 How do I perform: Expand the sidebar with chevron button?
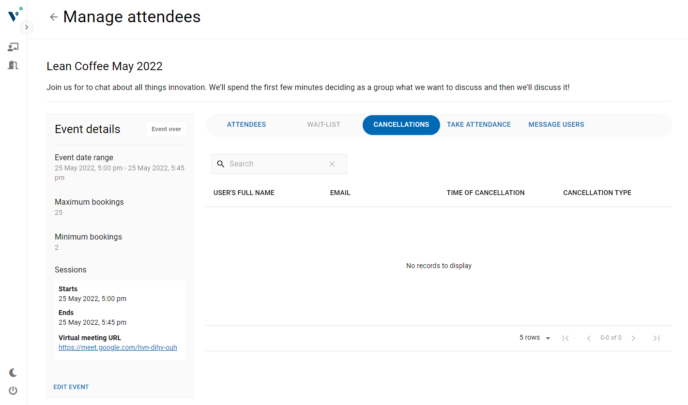point(27,27)
